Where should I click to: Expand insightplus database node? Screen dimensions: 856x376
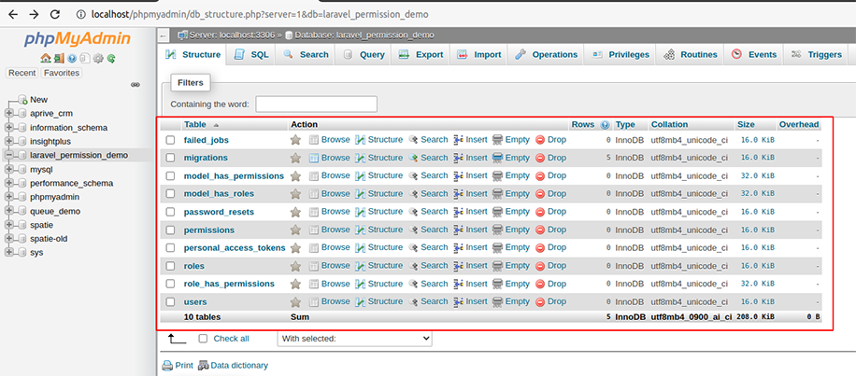[x=8, y=142]
